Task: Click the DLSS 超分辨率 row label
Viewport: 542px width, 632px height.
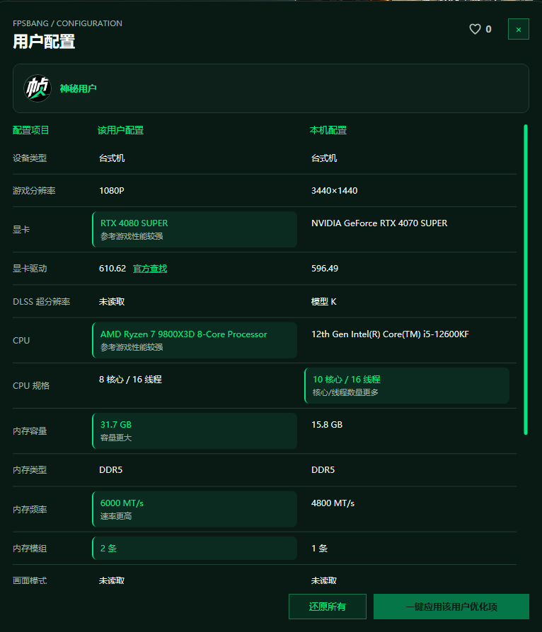Action: [42, 301]
